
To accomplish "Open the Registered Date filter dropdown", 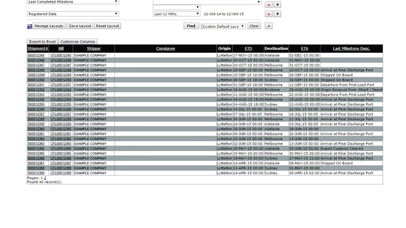I will 73,14.
